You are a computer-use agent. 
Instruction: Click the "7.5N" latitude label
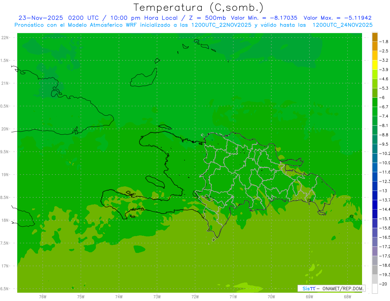pyautogui.click(x=5, y=243)
